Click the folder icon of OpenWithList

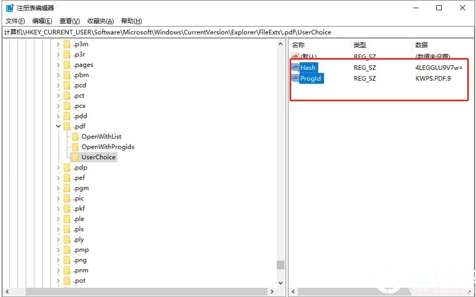(75, 136)
